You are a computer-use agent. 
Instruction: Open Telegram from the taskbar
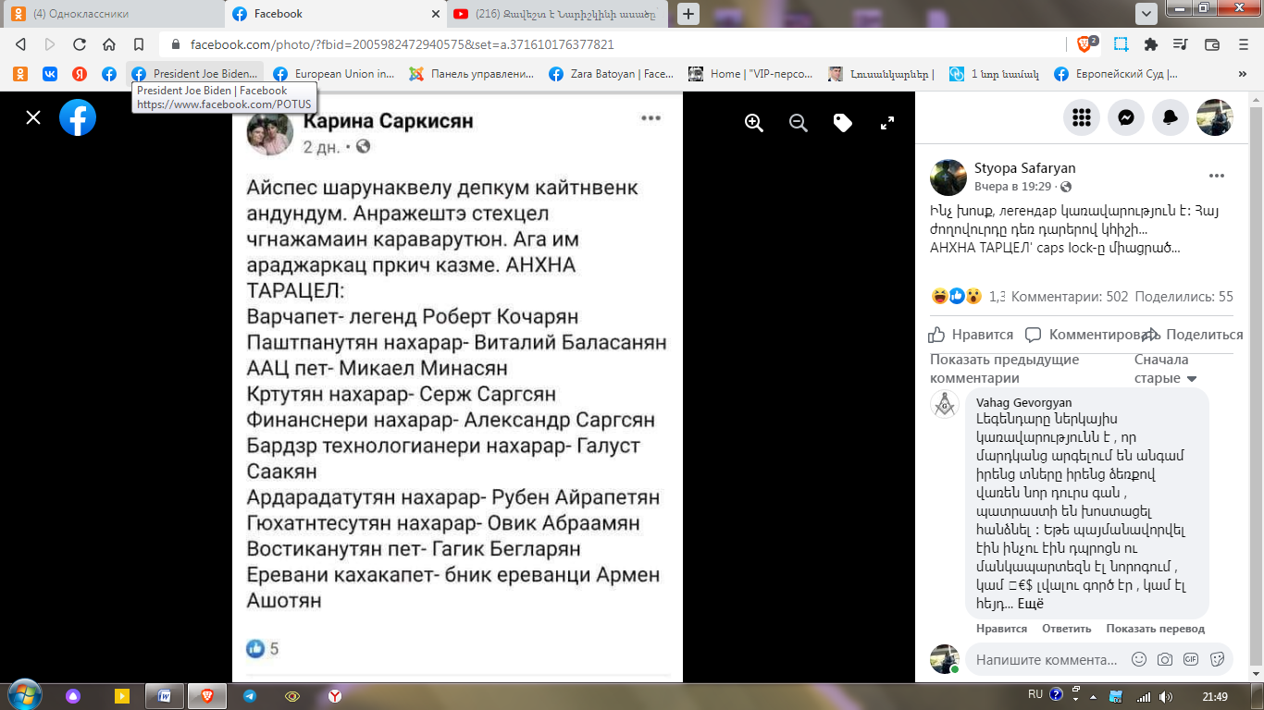[249, 696]
